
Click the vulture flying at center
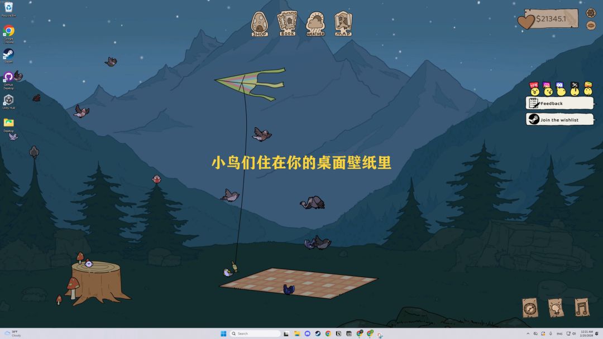[x=313, y=202]
